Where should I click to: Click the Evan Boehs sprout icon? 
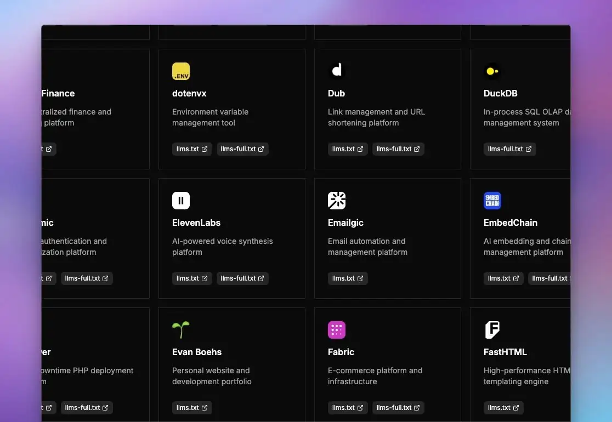pos(181,330)
